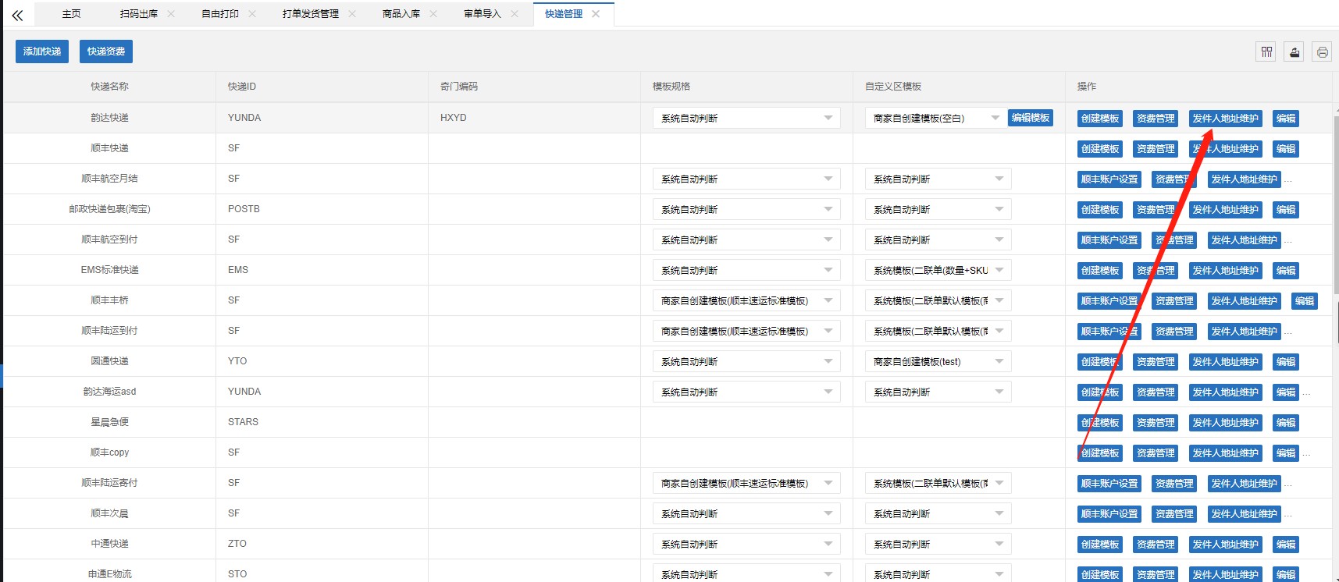This screenshot has width=1339, height=582.
Task: Switch to the 自由打印 tab
Action: tap(220, 14)
